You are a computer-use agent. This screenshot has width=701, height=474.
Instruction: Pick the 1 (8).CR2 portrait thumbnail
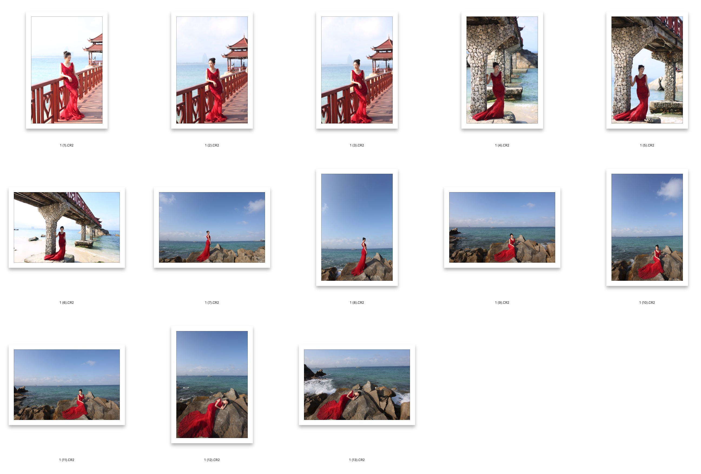point(357,227)
